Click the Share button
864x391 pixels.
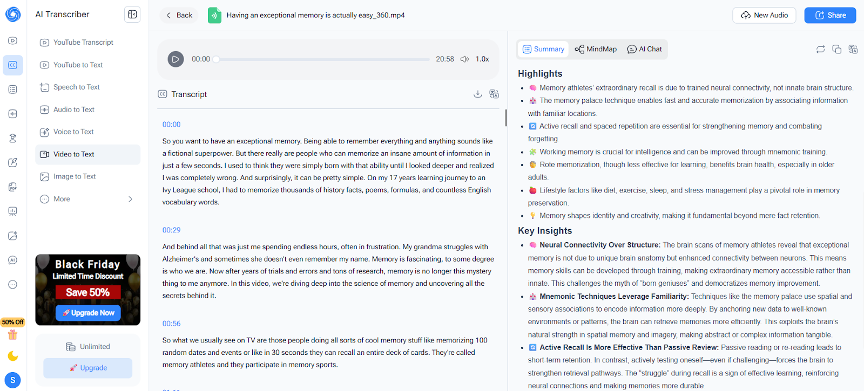[830, 15]
